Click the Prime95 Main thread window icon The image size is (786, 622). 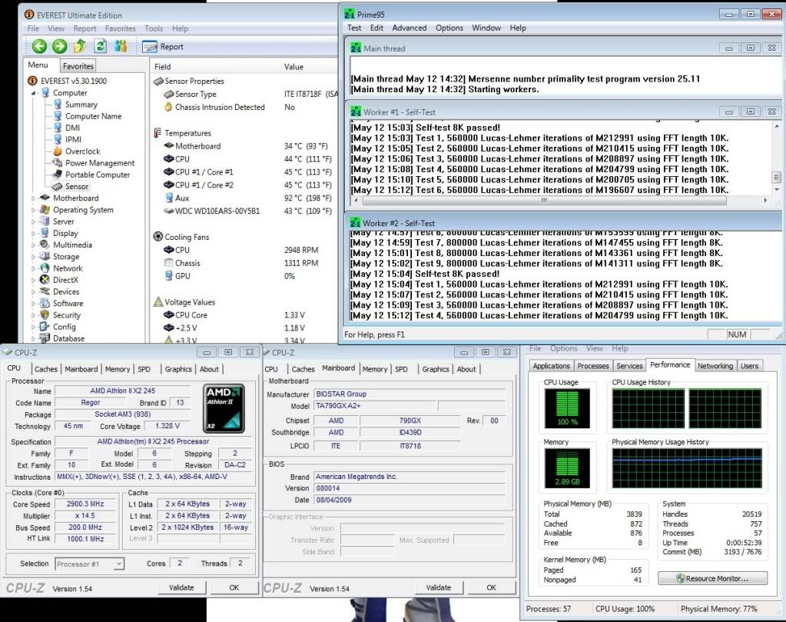[x=356, y=48]
